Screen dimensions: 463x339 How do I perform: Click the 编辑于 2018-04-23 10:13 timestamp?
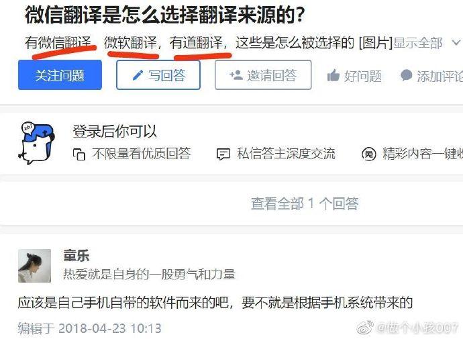click(x=89, y=328)
